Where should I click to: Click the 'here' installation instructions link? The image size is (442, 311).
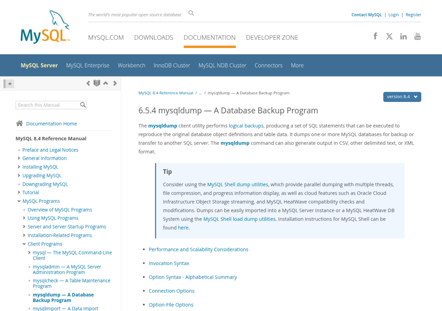point(183,228)
